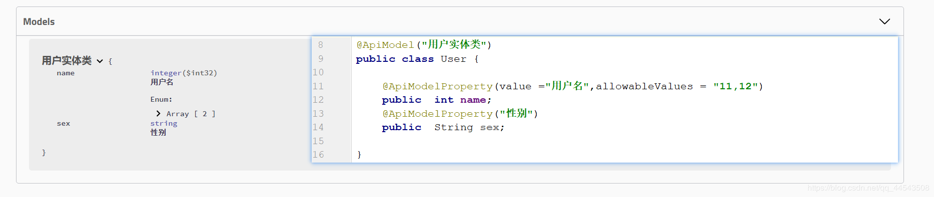Image resolution: width=934 pixels, height=197 pixels.
Task: Click the 性别 description under sex
Action: tap(158, 132)
